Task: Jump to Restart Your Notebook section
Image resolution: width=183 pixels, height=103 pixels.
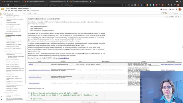Action: tap(12, 91)
